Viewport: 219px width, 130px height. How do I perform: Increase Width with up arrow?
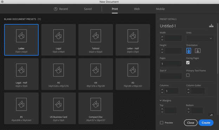(x=162, y=37)
